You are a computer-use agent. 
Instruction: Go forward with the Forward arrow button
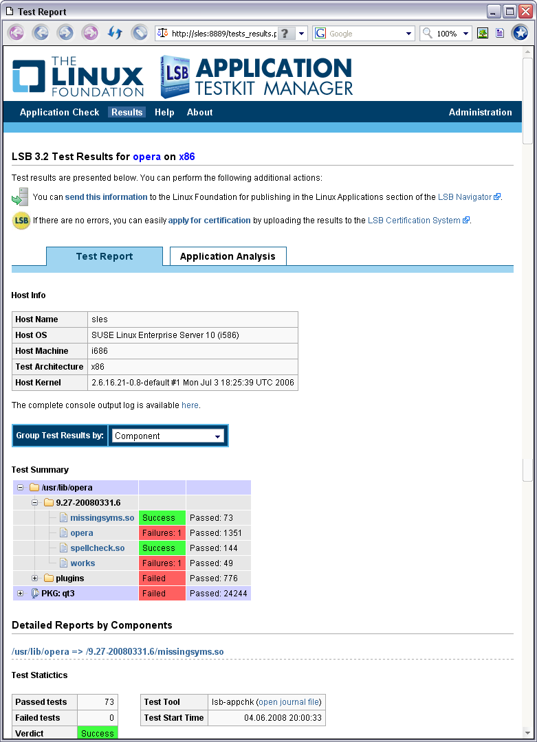coord(65,33)
